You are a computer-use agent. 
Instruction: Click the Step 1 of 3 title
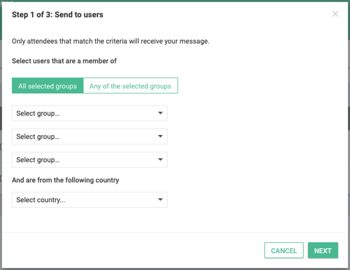(x=57, y=15)
